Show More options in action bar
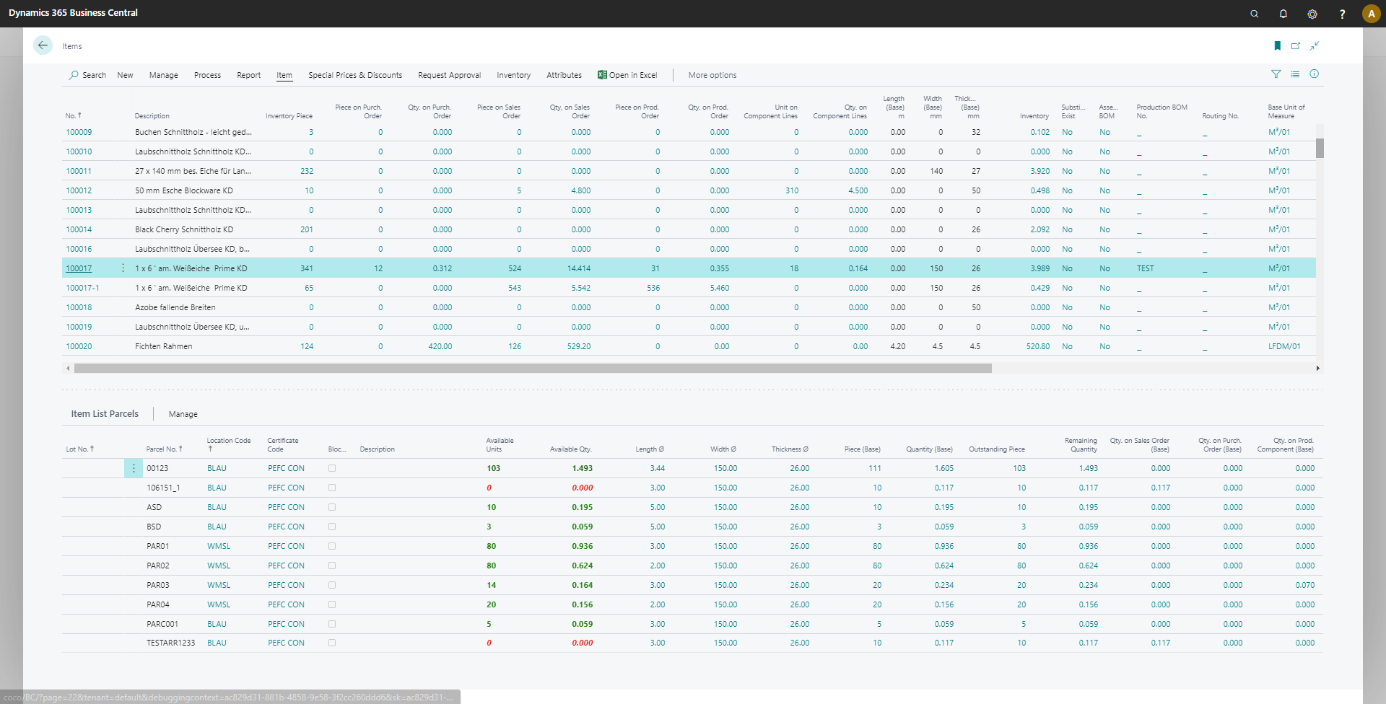Viewport: 1386px width, 704px height. 712,75
